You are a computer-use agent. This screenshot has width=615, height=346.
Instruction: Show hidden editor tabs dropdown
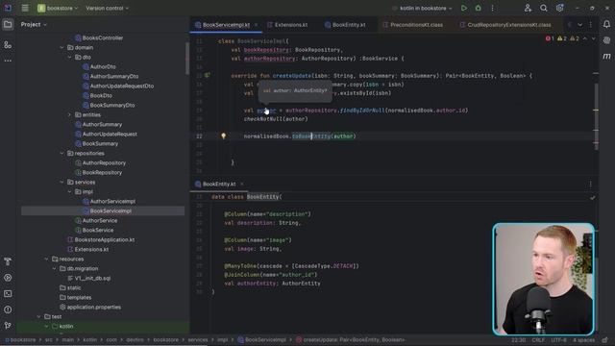pos(579,25)
